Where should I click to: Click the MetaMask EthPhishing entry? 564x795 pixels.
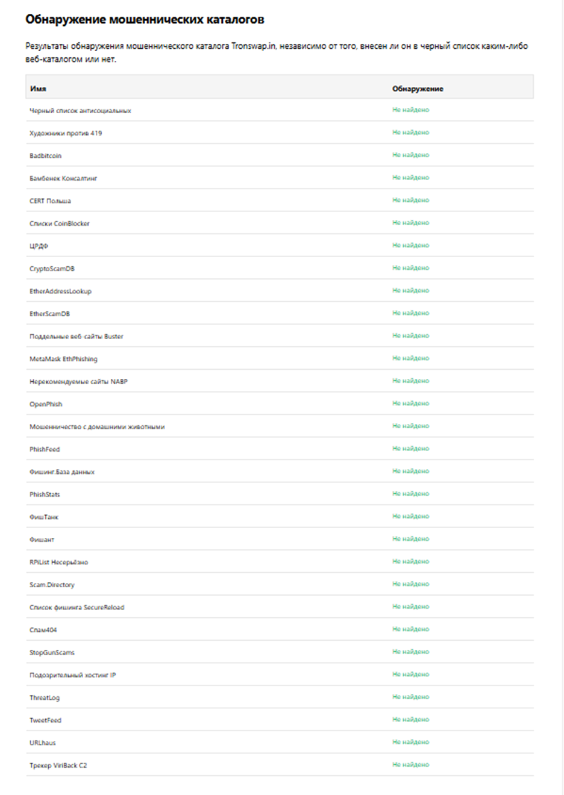click(x=63, y=359)
